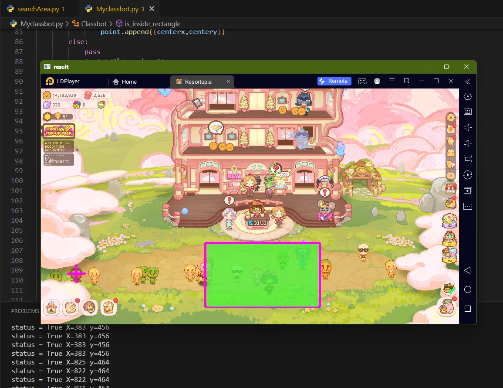Switch to the Home tab in LDPlayer
This screenshot has width=503, height=388.
[125, 82]
